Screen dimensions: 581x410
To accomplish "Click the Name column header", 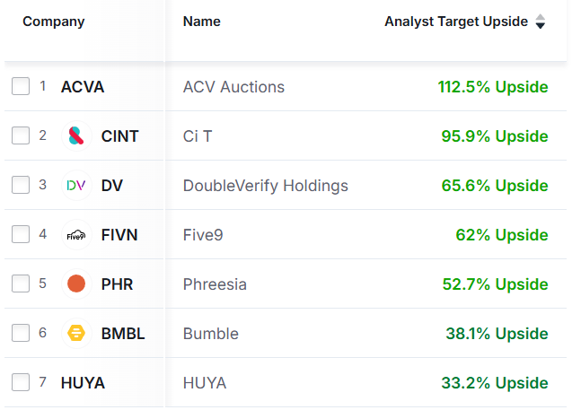I will click(201, 22).
